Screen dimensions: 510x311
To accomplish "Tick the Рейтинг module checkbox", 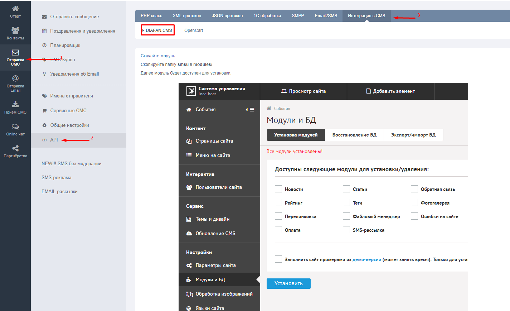I will [278, 202].
